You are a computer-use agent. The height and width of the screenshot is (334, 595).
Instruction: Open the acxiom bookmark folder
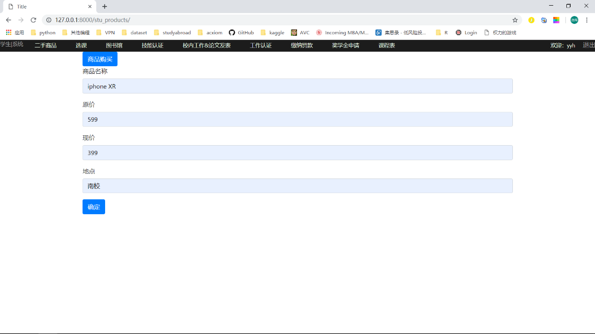click(x=210, y=32)
